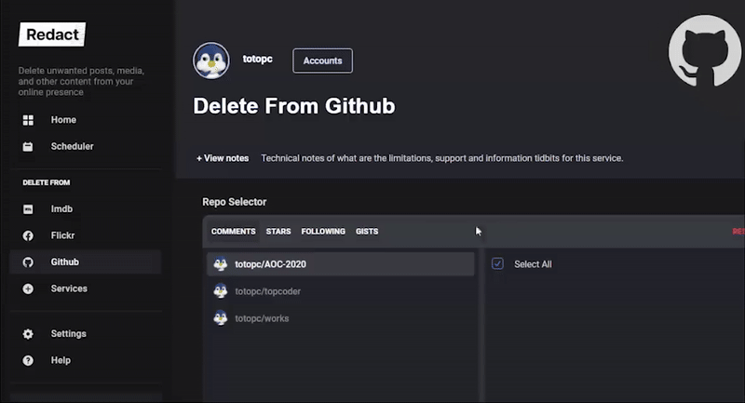Click the Delete From Github heading
Screen dimensions: 745x403
click(x=293, y=106)
